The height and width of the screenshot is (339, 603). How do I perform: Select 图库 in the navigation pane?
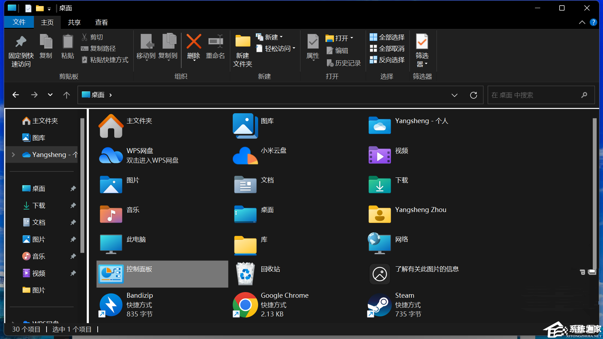click(x=33, y=138)
